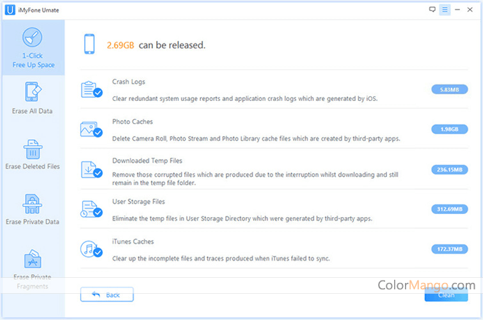Toggle the iTunes Caches checkmark icon

tap(98, 252)
